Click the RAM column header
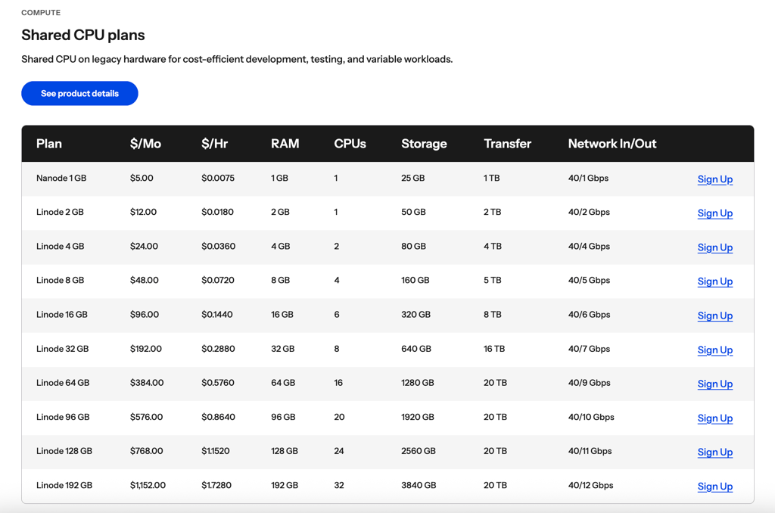The image size is (775, 513). pyautogui.click(x=285, y=144)
